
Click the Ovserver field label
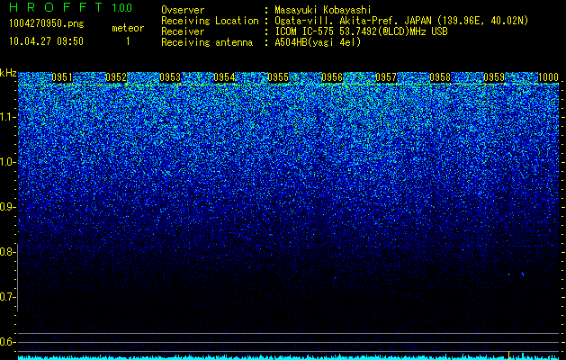(x=183, y=10)
